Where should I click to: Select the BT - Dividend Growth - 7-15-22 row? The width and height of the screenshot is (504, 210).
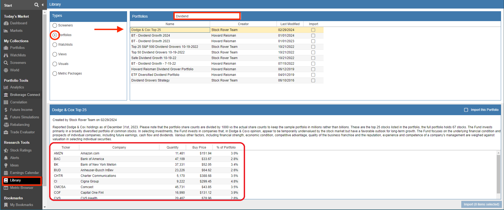pos(226,64)
